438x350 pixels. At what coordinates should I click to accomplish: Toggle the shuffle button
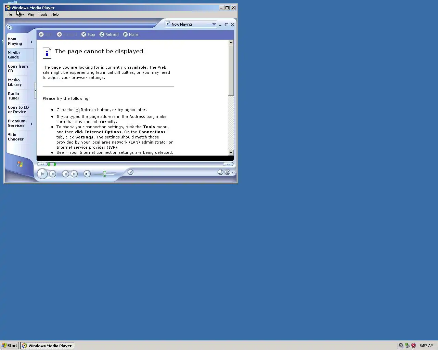pos(130,172)
